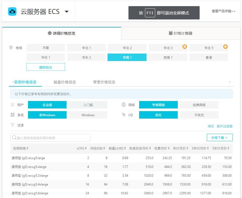This screenshot has height=198, width=242.
Task: Choose the Windows system option
Action: 88,115
